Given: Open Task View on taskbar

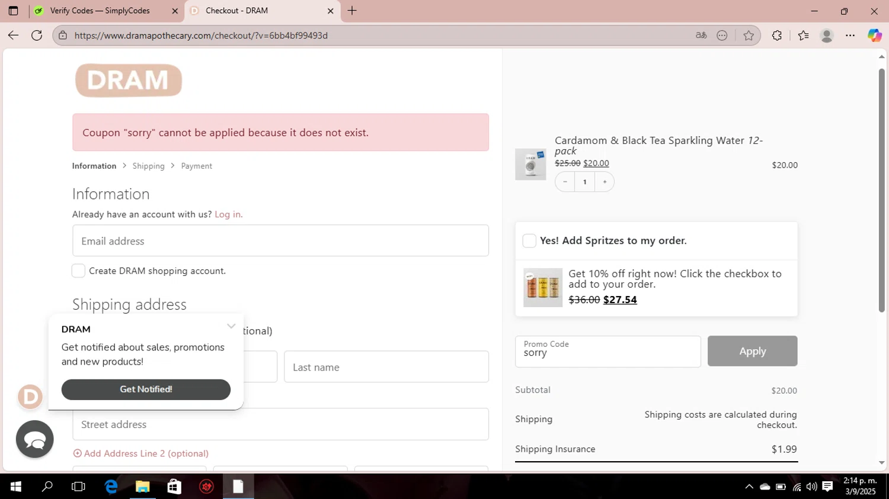Looking at the screenshot, I should coord(78,487).
